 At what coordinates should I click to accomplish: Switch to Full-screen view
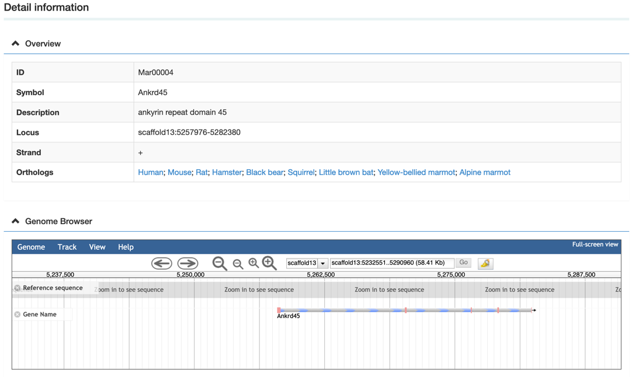pos(595,245)
